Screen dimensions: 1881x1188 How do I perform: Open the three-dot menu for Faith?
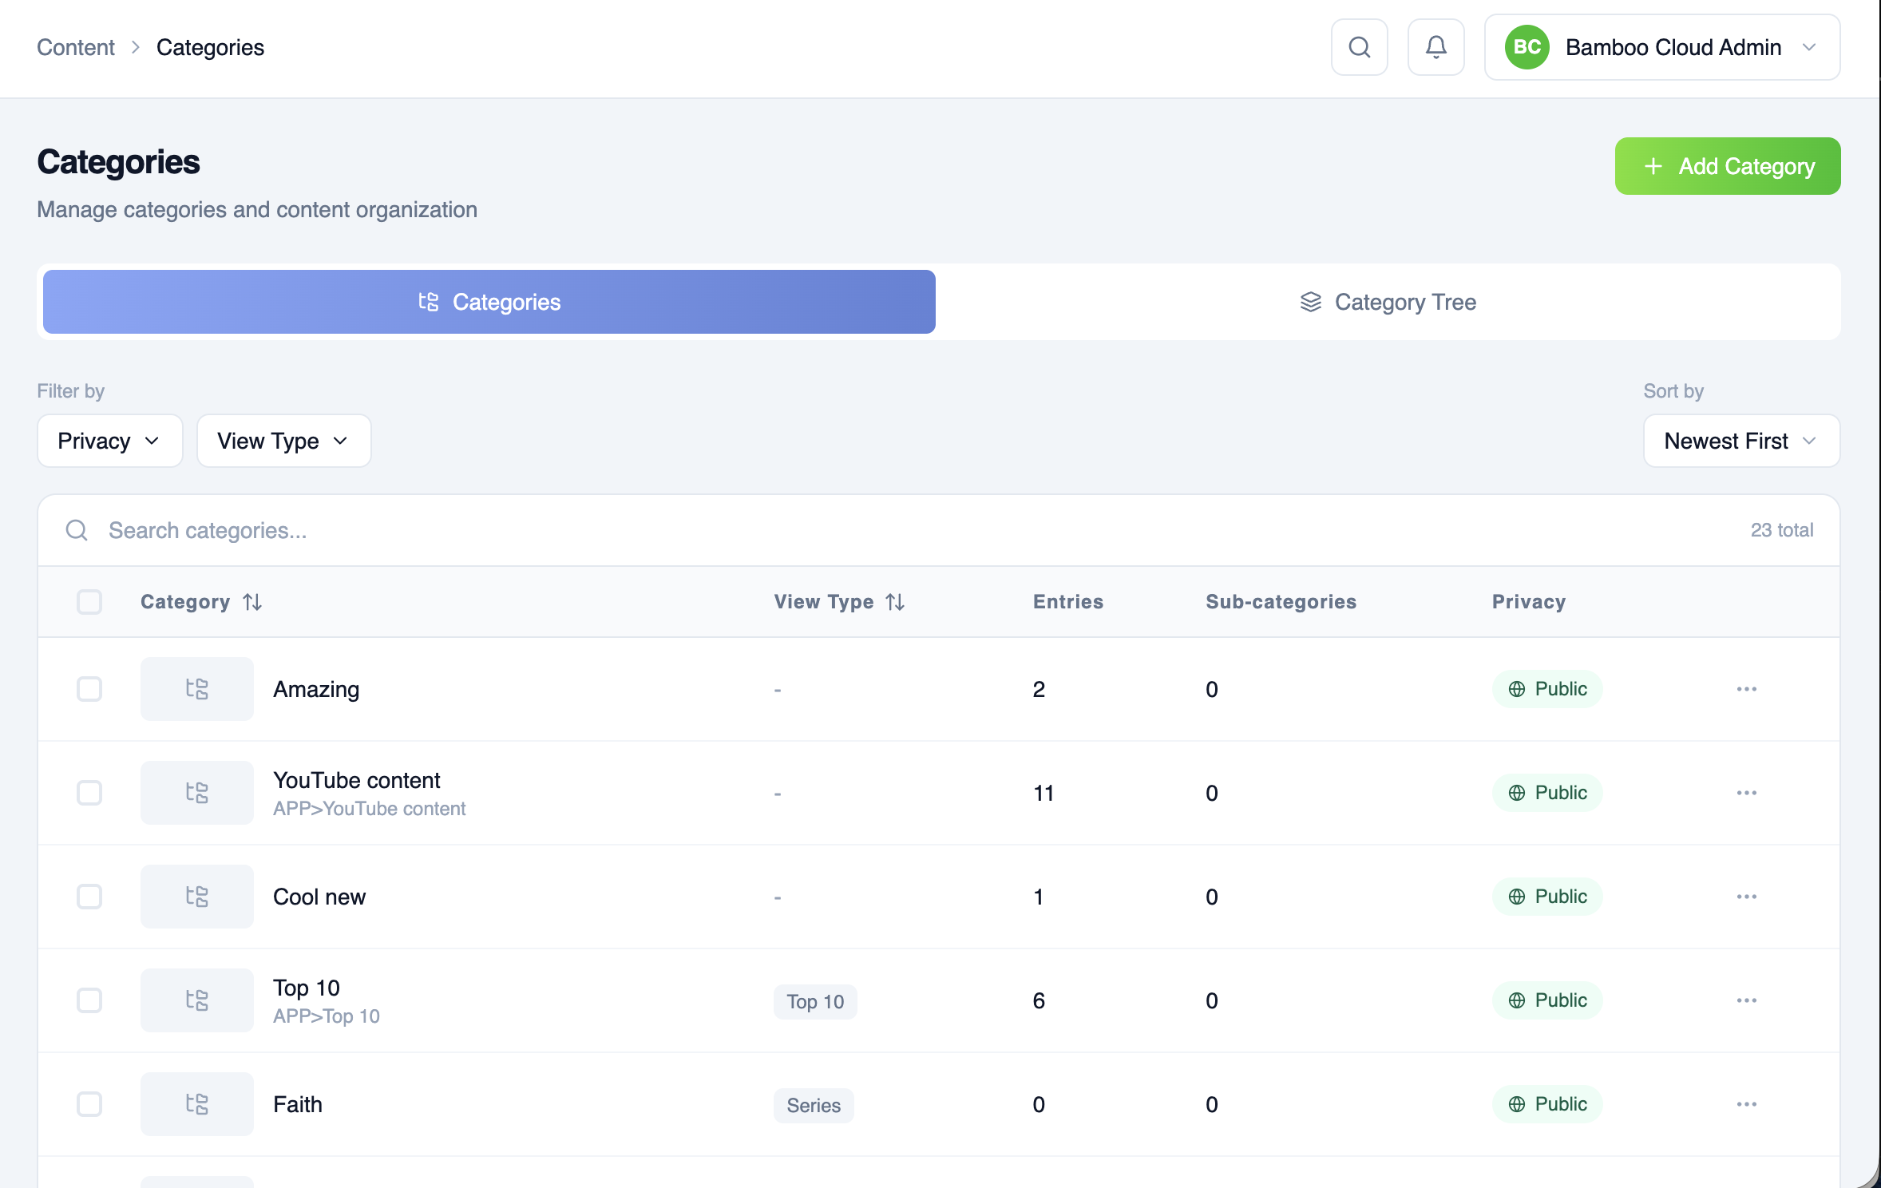pos(1746,1104)
